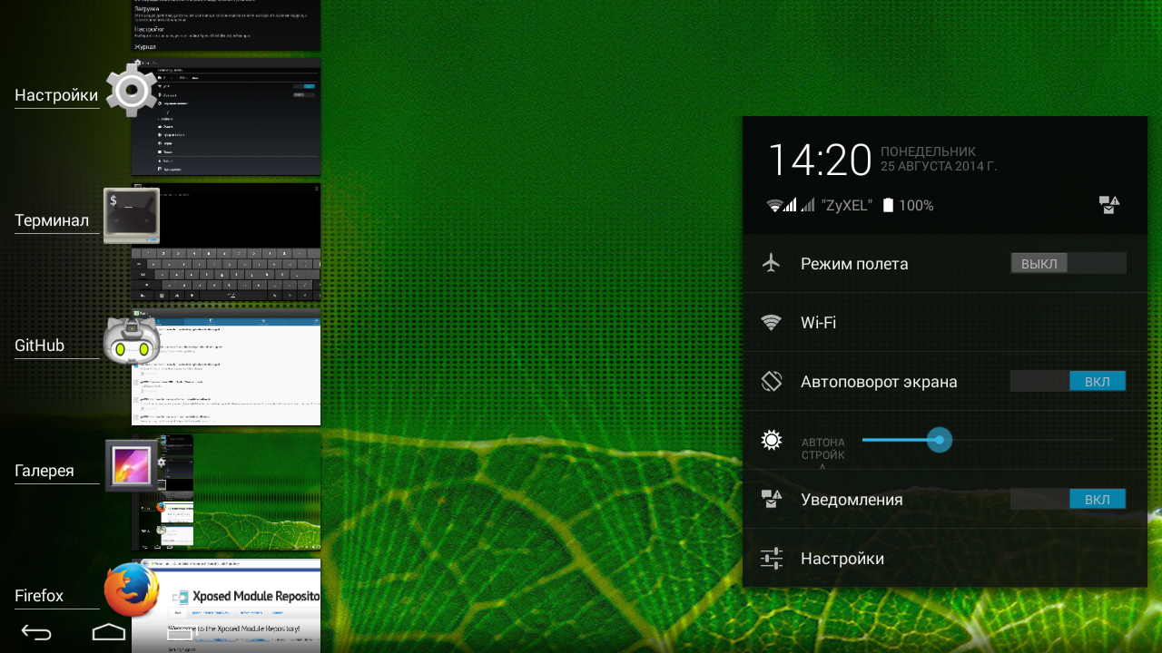Tap the battery status icon
The image size is (1162, 653).
[x=889, y=206]
